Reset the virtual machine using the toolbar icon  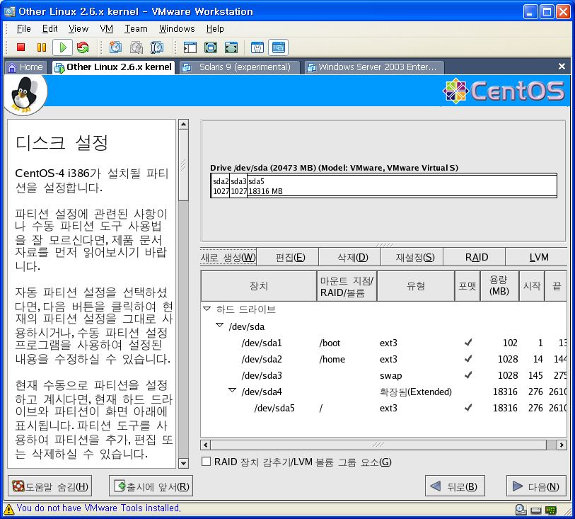point(83,47)
